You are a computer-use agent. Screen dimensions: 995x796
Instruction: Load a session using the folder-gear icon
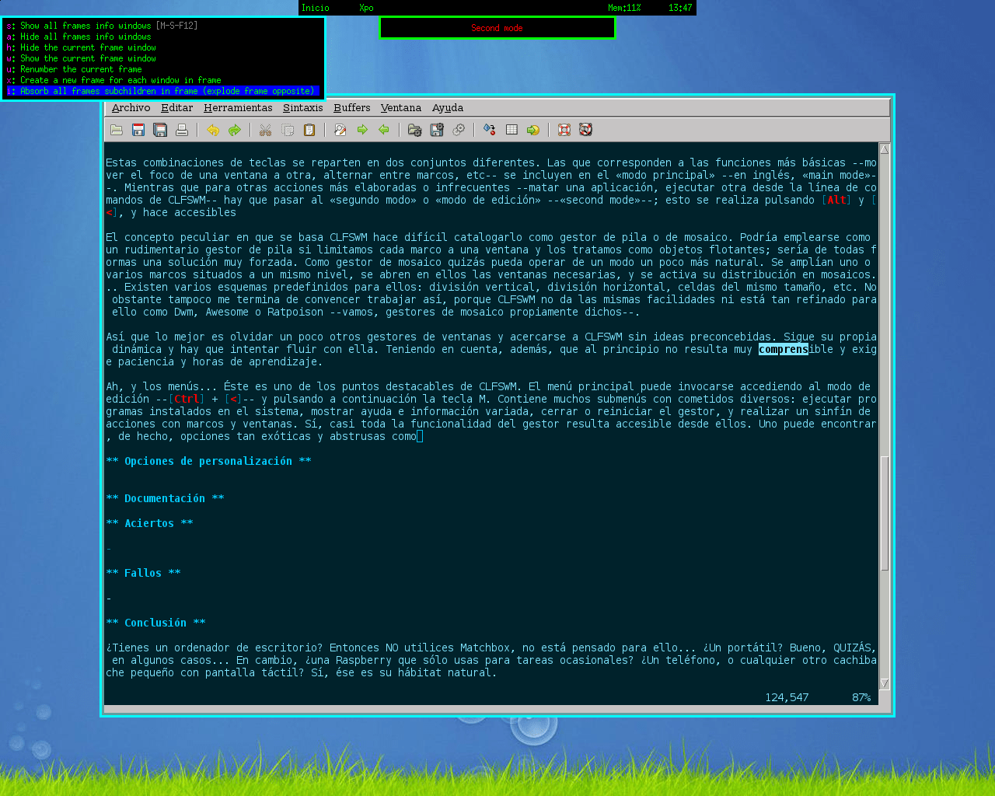pyautogui.click(x=415, y=130)
